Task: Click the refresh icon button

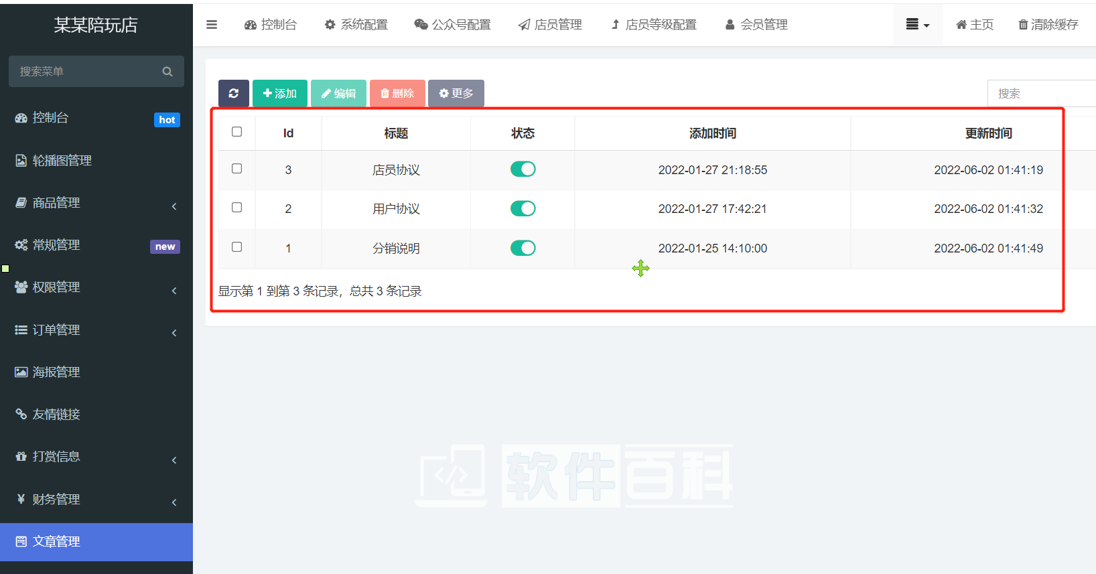Action: (233, 93)
